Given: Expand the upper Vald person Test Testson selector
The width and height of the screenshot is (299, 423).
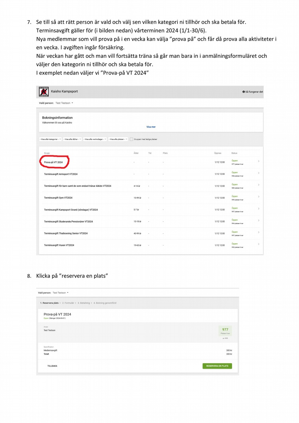Looking at the screenshot, I should click(x=64, y=103).
